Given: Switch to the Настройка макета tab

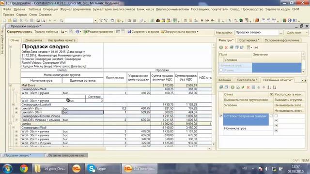Looking at the screenshot, I should (62, 40).
